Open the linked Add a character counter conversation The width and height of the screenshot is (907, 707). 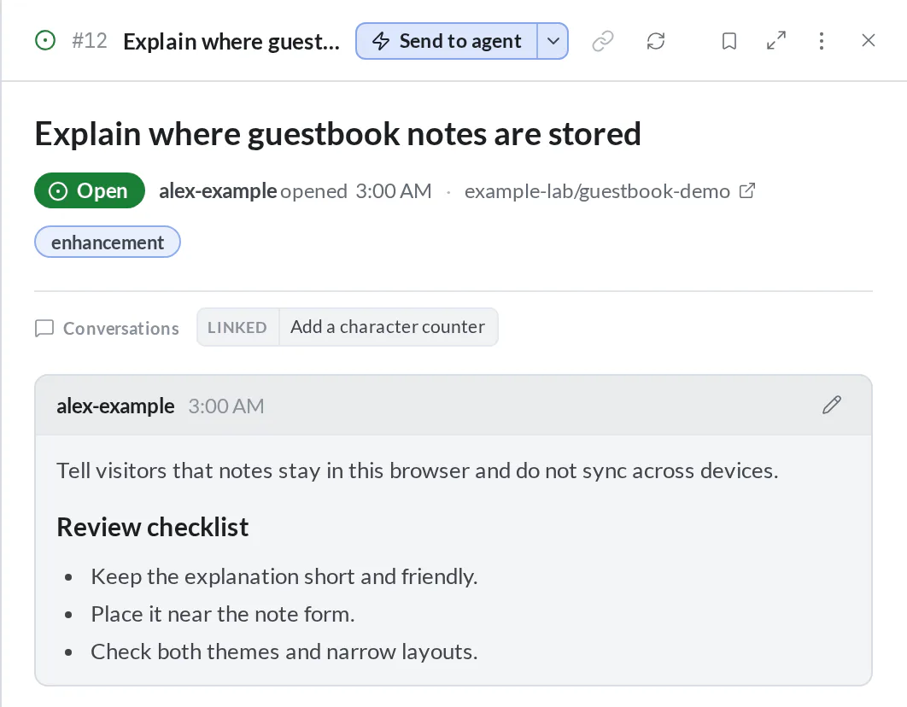coord(388,327)
